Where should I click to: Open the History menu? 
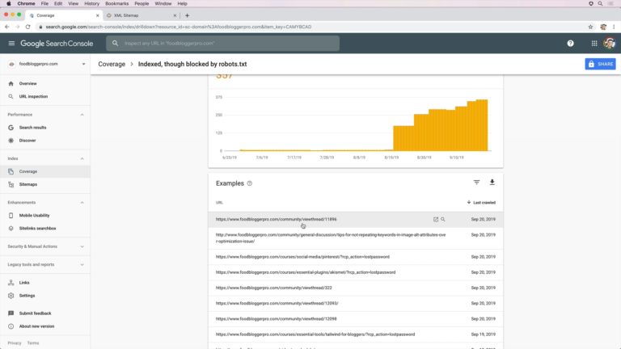[91, 3]
